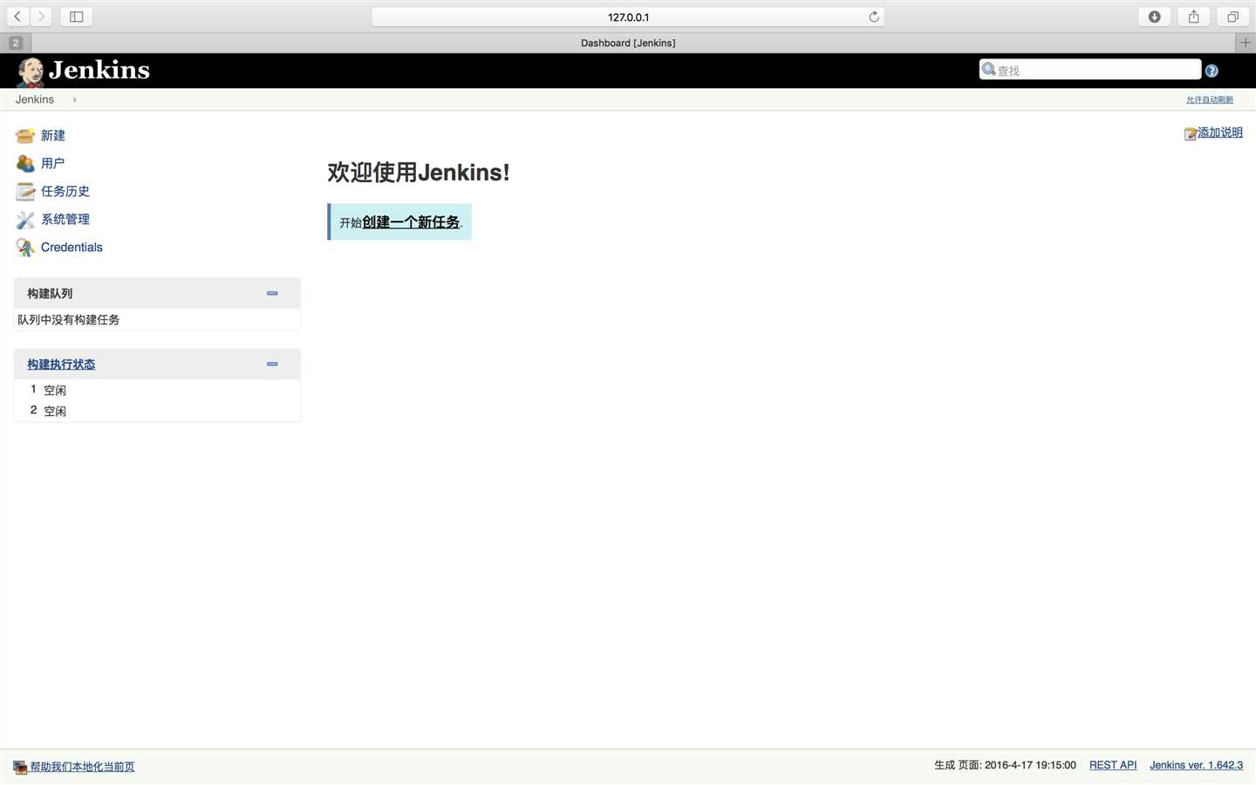This screenshot has width=1256, height=785.
Task: Click the new item (新建) box icon
Action: 25,136
